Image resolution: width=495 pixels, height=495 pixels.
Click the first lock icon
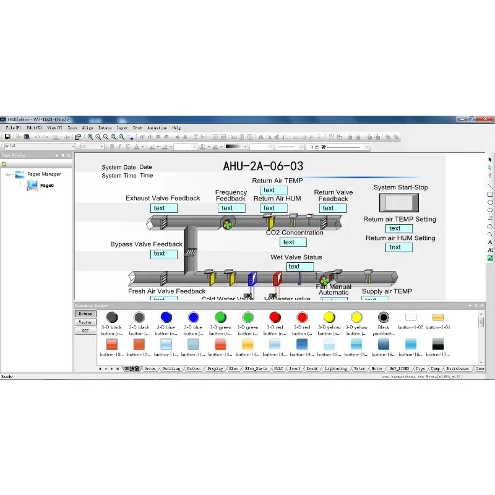pyautogui.click(x=350, y=137)
